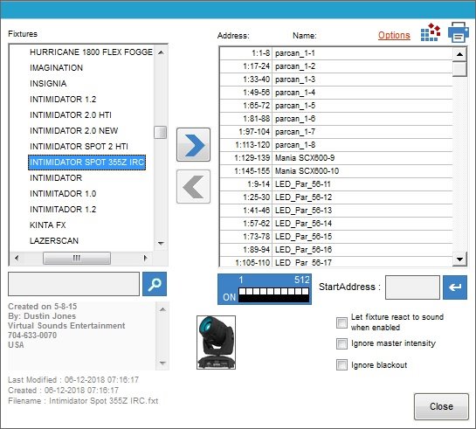Image resolution: width=476 pixels, height=429 pixels.
Task: Select LED_Par_56-16 row
Action: (x=335, y=250)
